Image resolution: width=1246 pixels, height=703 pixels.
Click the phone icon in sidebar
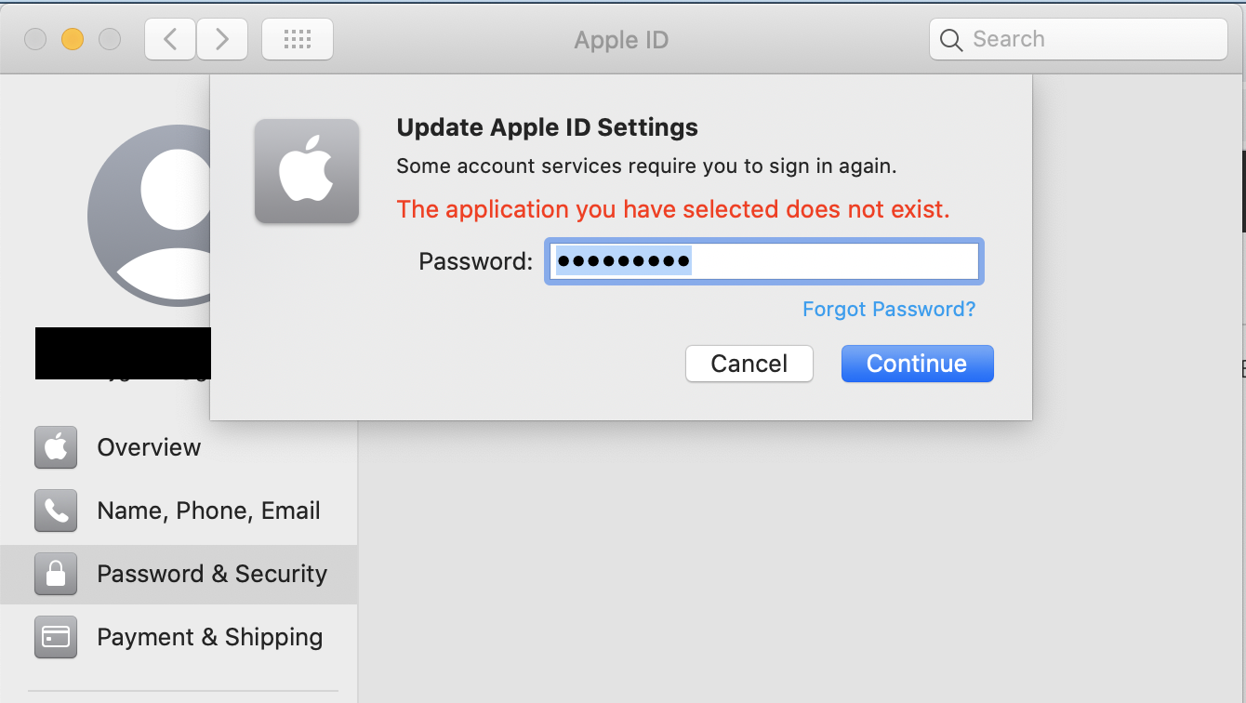point(56,511)
